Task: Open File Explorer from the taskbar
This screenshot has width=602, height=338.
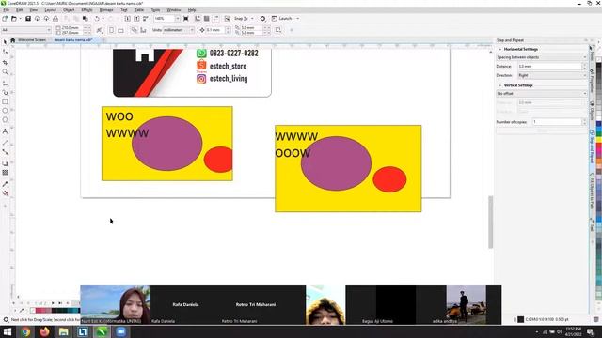Action: 63,331
